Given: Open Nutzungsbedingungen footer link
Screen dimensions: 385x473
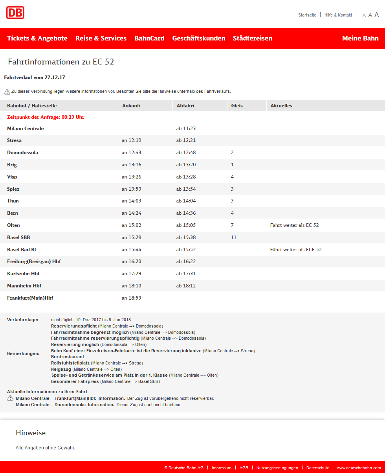Looking at the screenshot, I should pyautogui.click(x=277, y=468).
